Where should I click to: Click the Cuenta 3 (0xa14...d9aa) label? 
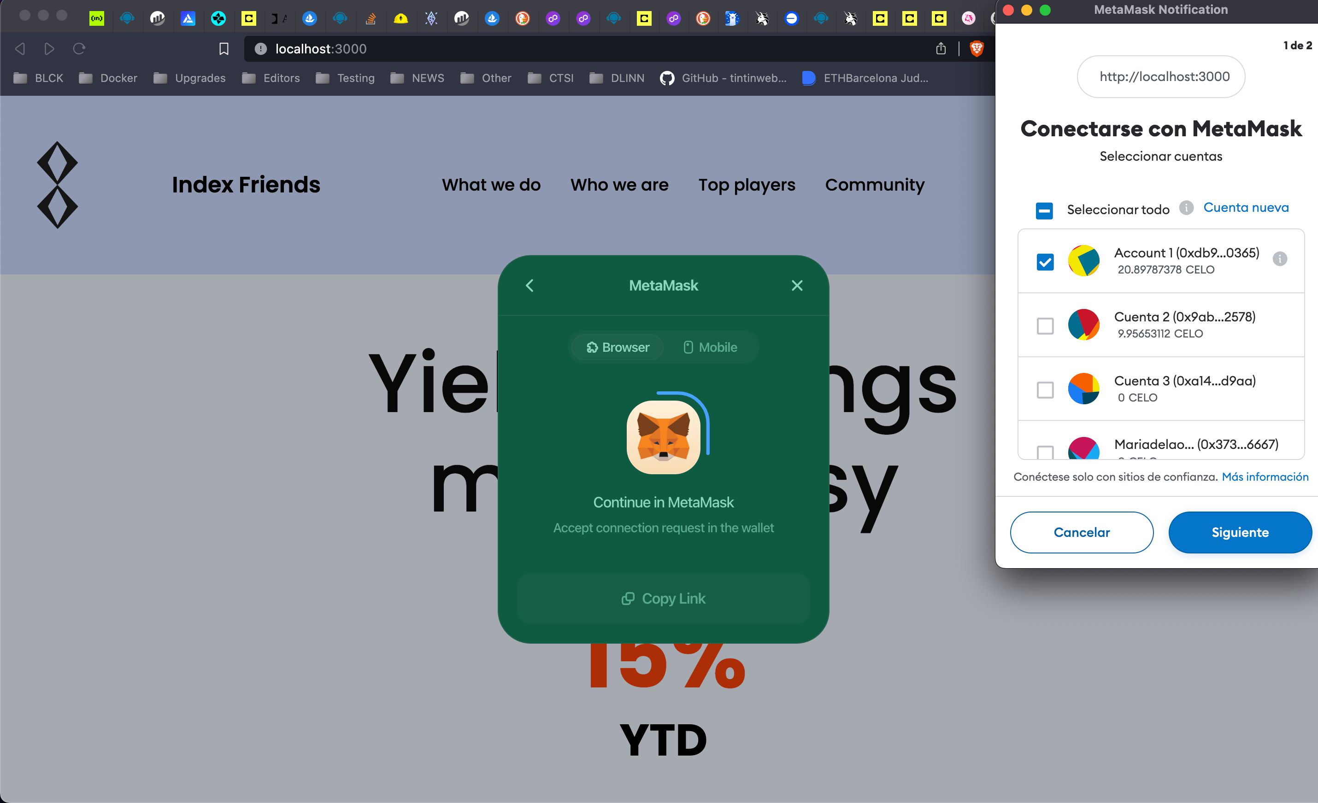point(1185,381)
